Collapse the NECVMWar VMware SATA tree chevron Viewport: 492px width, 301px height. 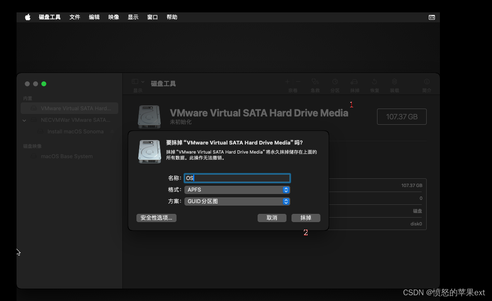24,120
